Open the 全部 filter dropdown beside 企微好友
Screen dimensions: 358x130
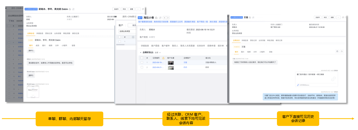[158, 52]
